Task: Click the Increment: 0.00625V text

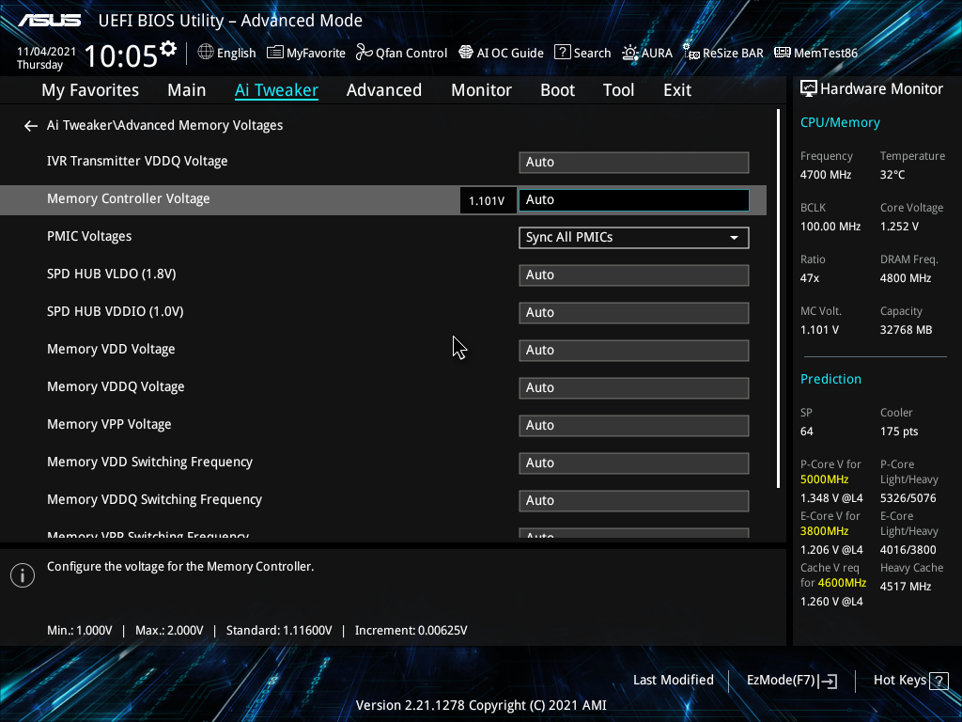Action: 411,631
